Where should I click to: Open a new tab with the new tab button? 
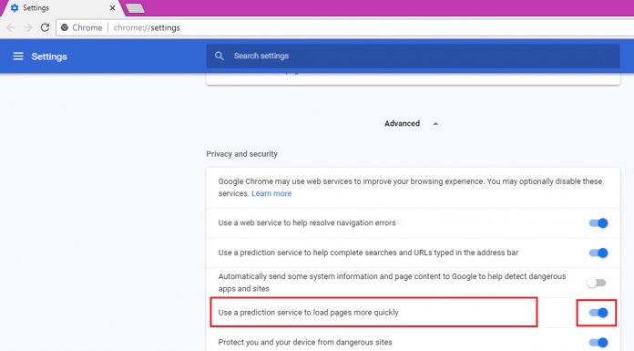tap(135, 8)
